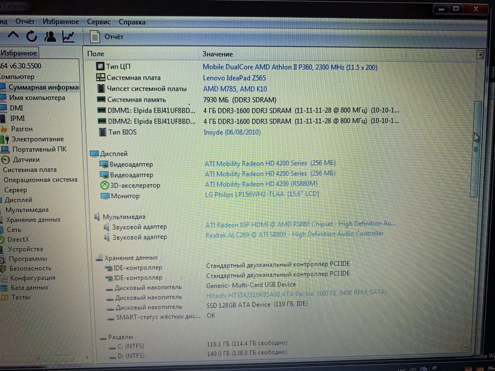The height and width of the screenshot is (371, 495).
Task: Open the Отчёт menu
Action: click(x=25, y=21)
